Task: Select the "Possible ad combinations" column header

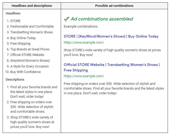Action: 114,6
